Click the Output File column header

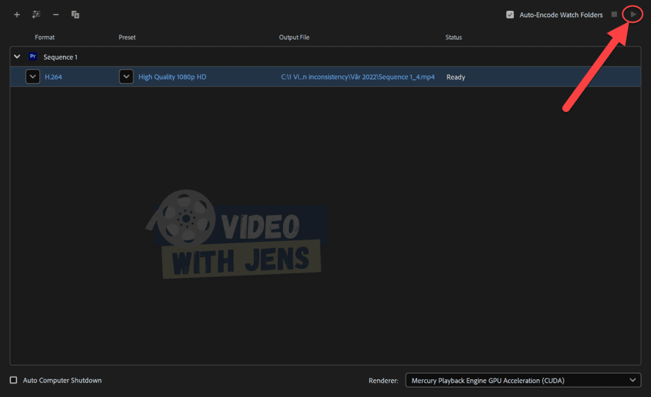coord(294,37)
